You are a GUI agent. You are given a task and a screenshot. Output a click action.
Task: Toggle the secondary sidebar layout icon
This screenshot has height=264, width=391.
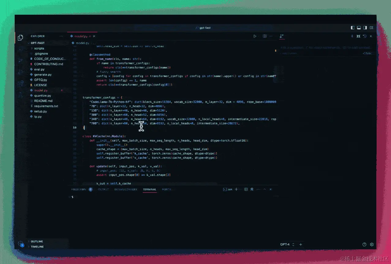pos(365,28)
